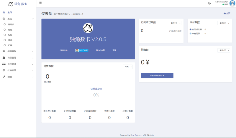Click the 主页 breadcrumb link text
Screen dimensions: 236x138
coord(228,13)
